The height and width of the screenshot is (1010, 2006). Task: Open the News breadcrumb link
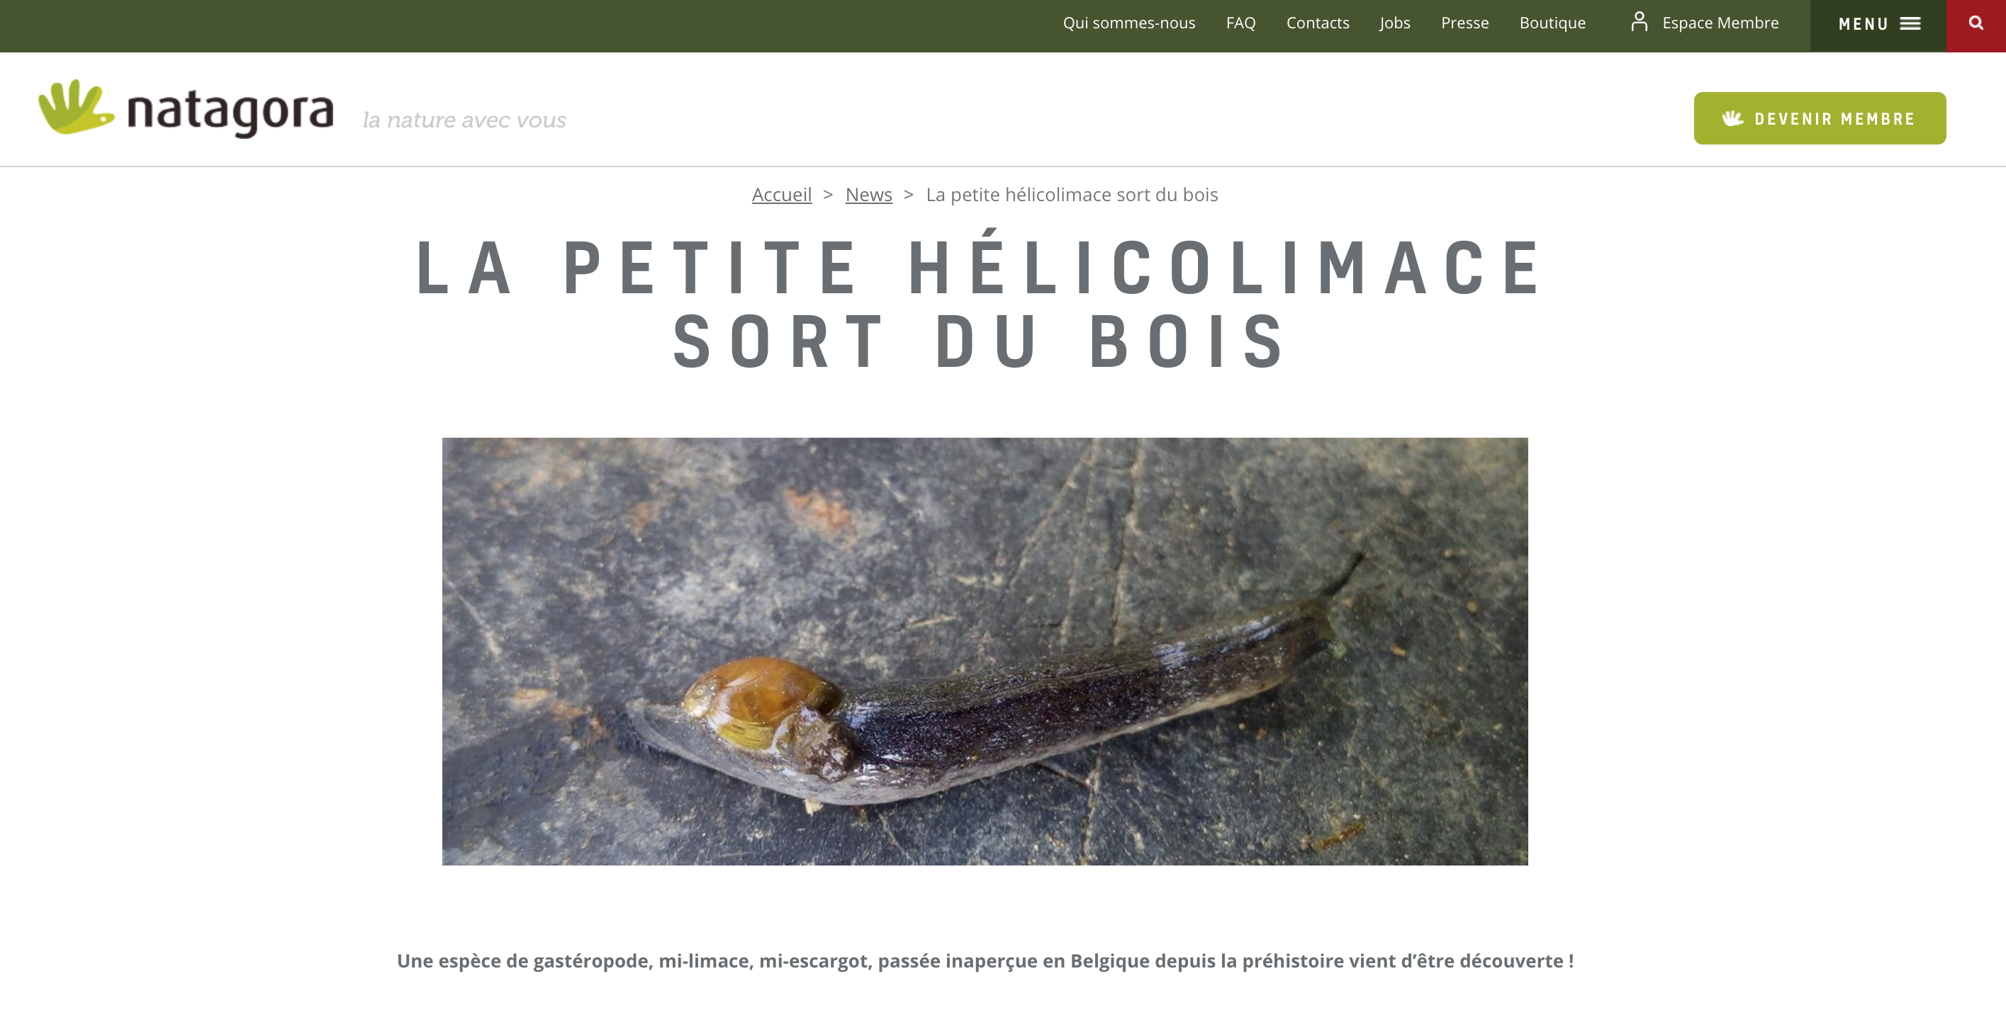pos(868,195)
